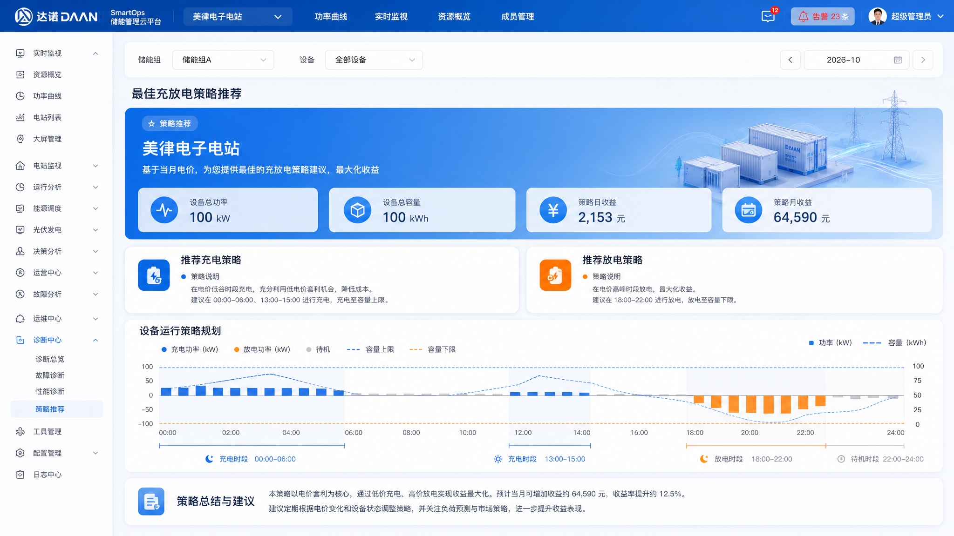Open 故障诊断 submenu item
The image size is (954, 536).
click(x=50, y=375)
